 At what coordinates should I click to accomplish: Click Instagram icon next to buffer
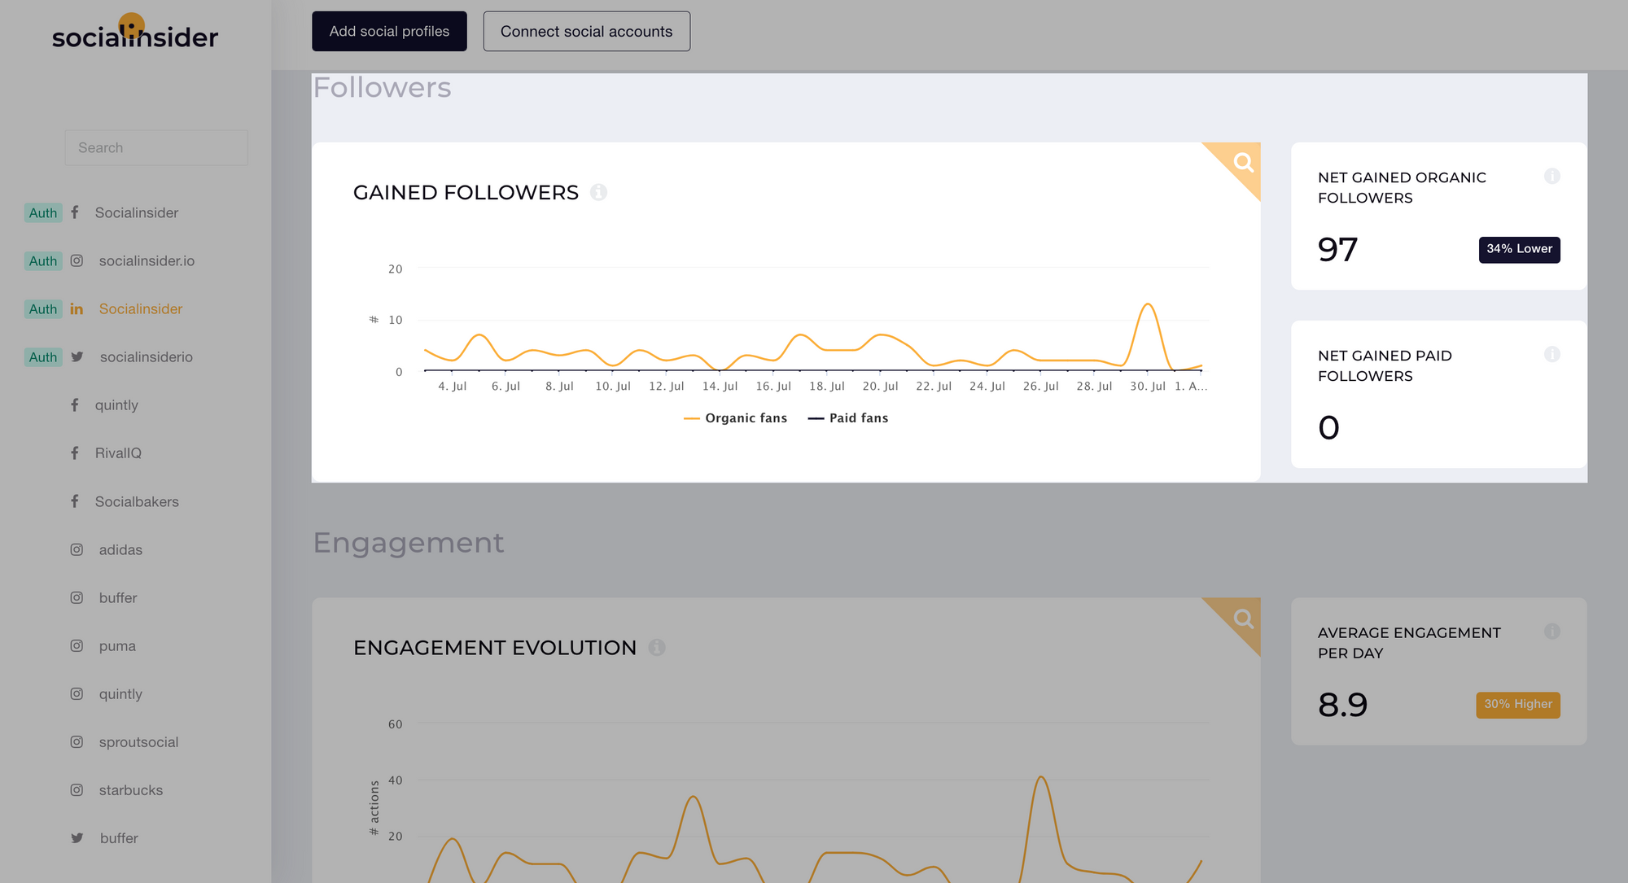(x=77, y=597)
